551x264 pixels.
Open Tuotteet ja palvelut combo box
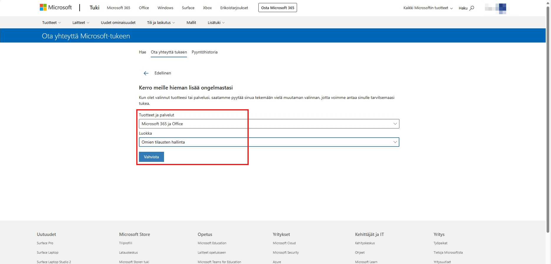point(269,124)
